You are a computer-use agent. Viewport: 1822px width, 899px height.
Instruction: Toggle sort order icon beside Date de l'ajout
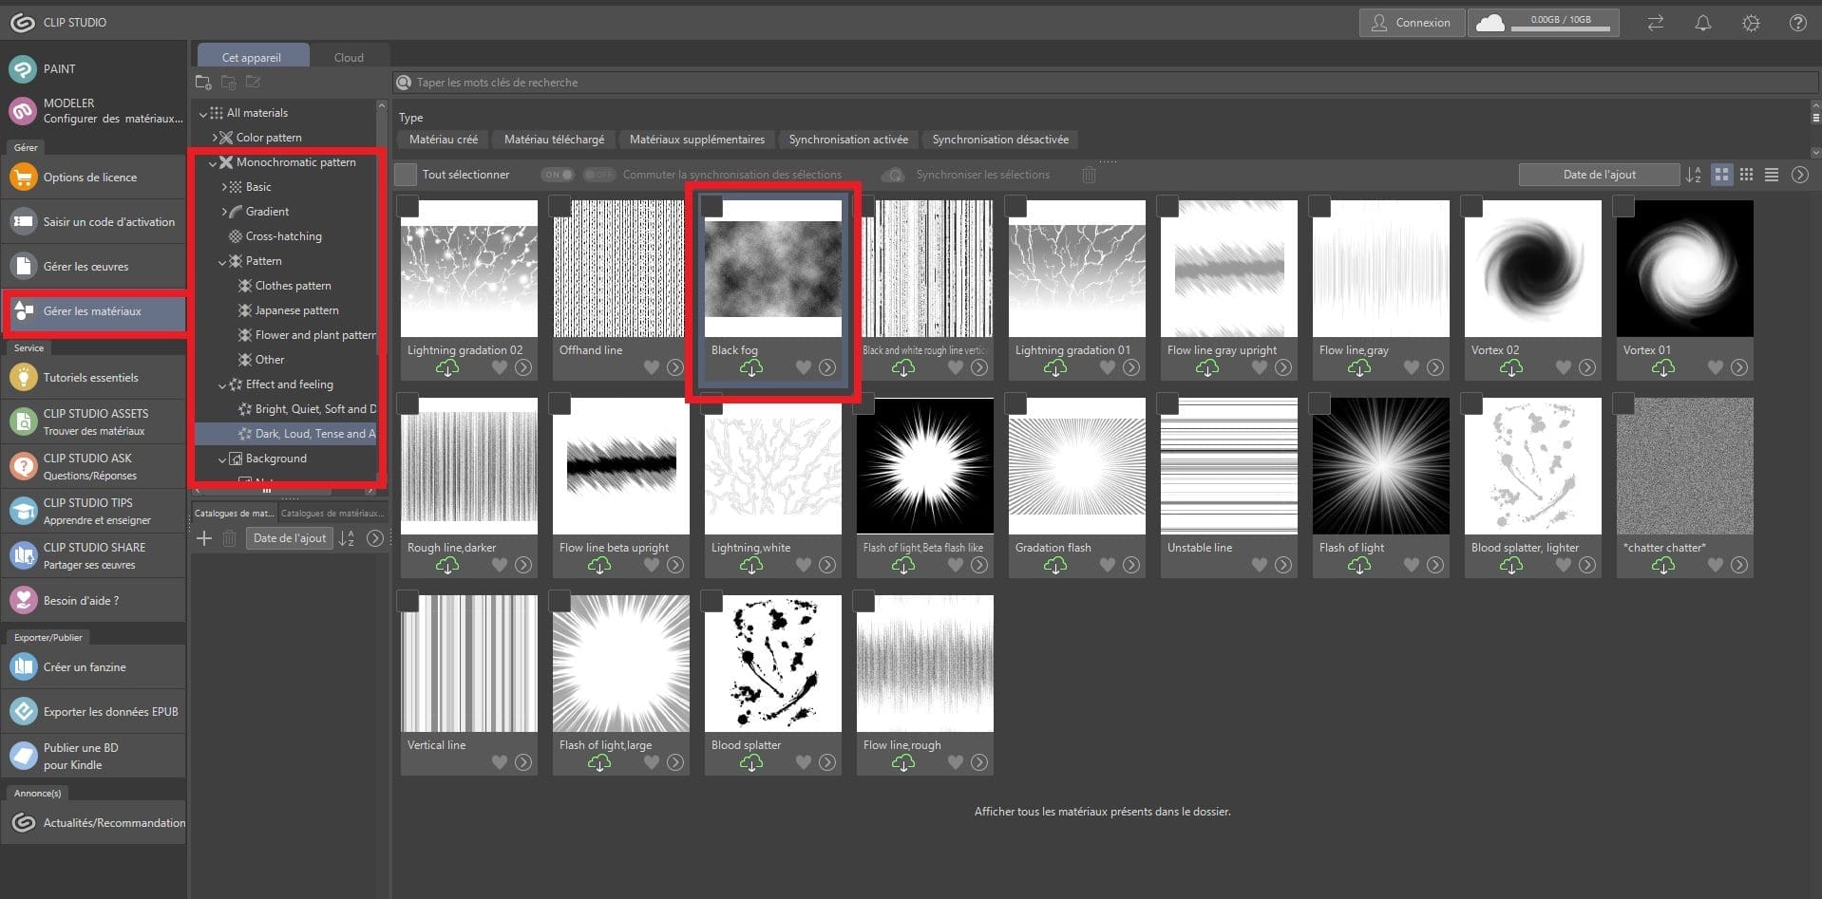pyautogui.click(x=1694, y=175)
